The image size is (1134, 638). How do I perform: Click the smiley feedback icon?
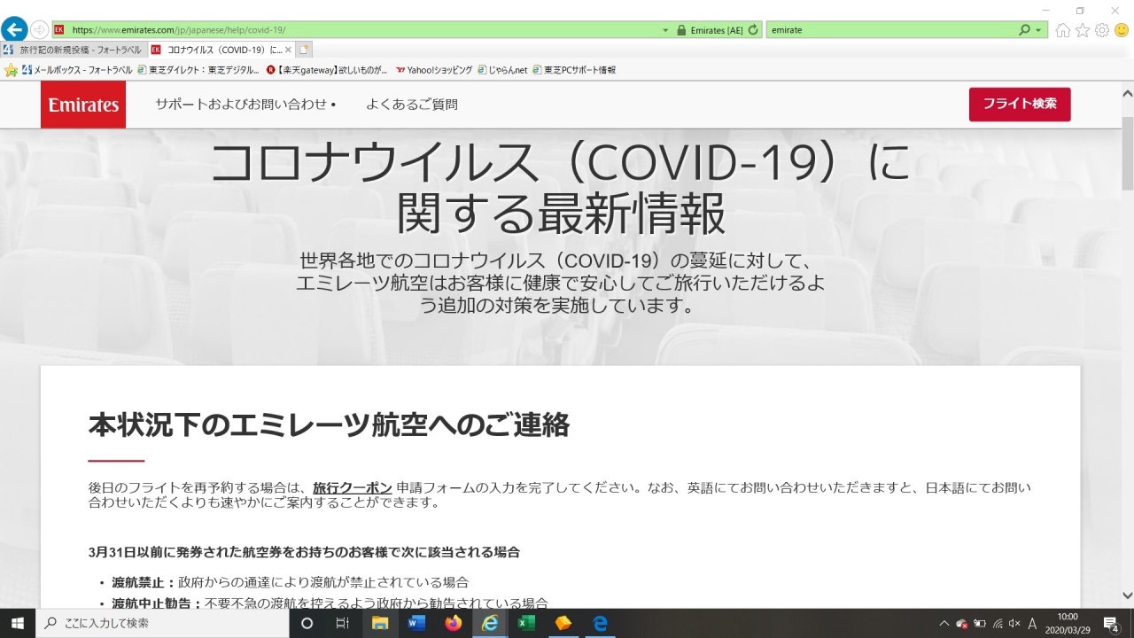[1121, 30]
